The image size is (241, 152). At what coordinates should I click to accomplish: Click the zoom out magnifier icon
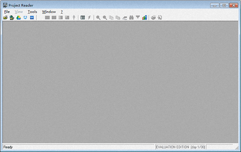(105, 18)
